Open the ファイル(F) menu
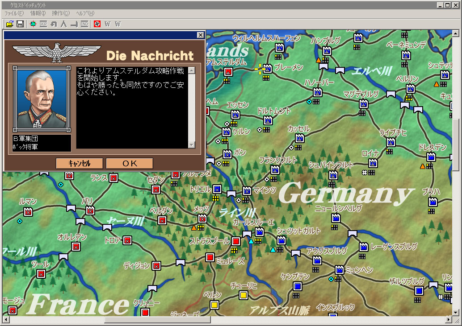Screen dimensions: 462x326 click(14, 13)
